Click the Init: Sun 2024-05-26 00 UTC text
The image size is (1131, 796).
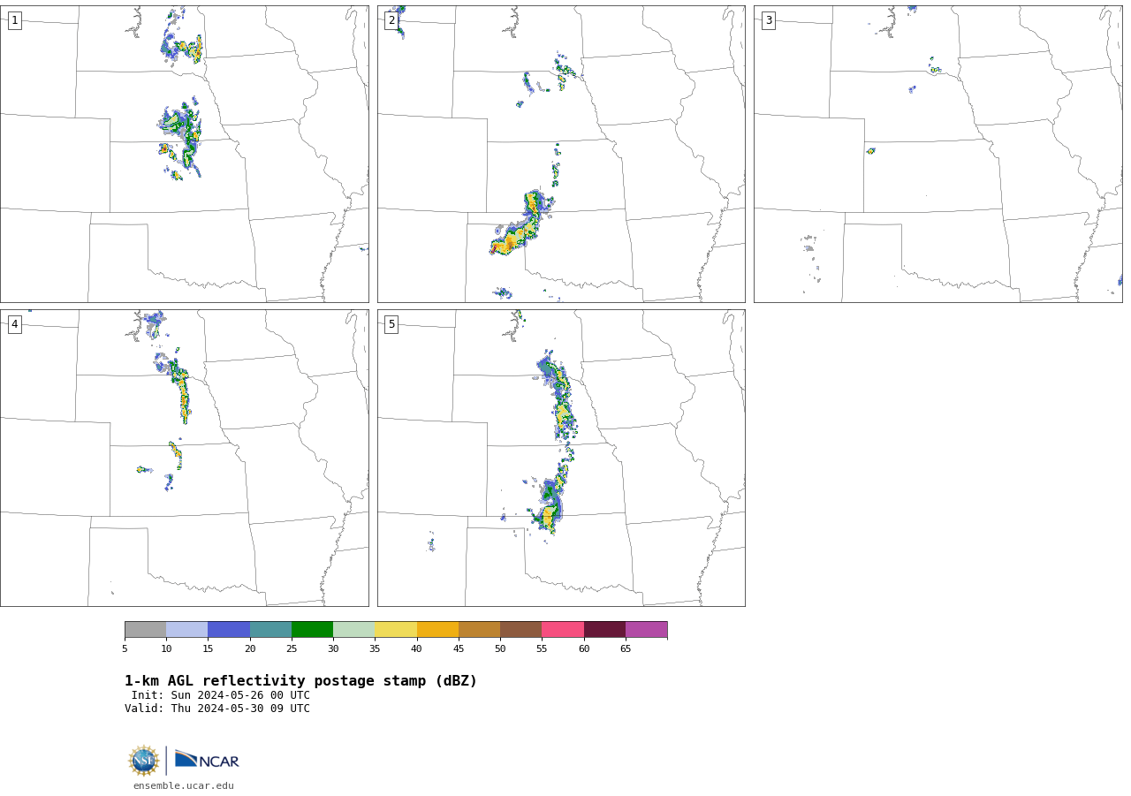pos(221,695)
